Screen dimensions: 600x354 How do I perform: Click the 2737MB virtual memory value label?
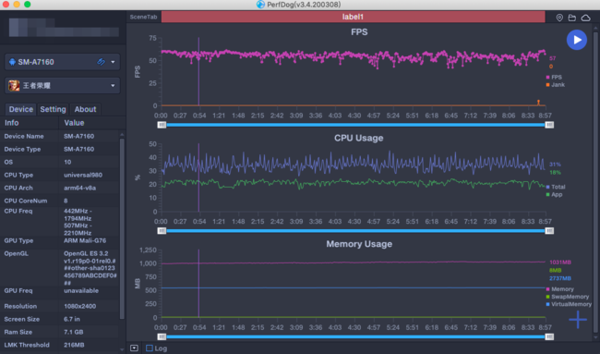click(560, 278)
